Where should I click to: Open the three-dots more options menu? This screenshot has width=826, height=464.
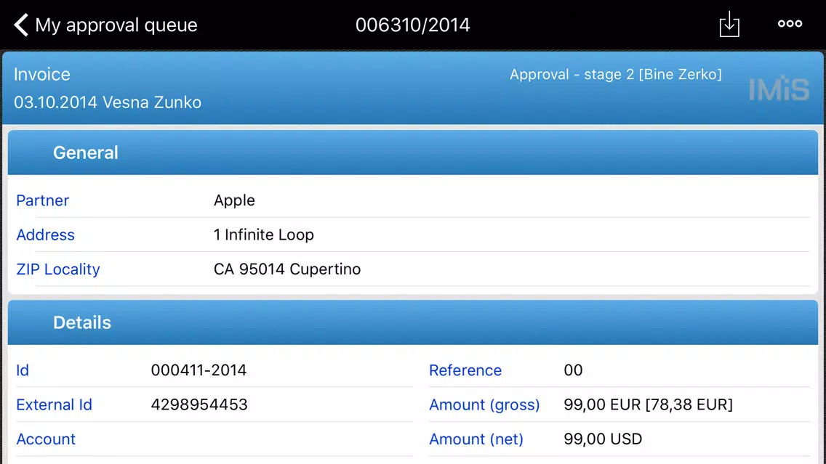[790, 24]
